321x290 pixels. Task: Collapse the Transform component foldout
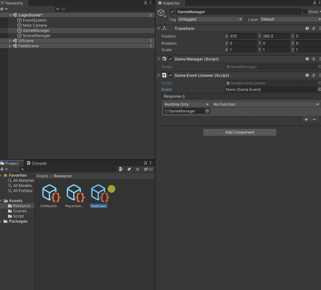click(159, 29)
